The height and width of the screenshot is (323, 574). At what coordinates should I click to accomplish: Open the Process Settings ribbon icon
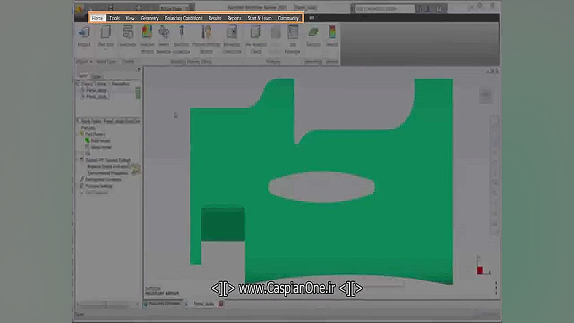206,32
